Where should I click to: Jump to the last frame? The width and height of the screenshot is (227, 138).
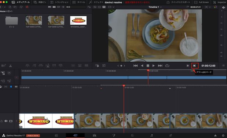click(x=160, y=66)
